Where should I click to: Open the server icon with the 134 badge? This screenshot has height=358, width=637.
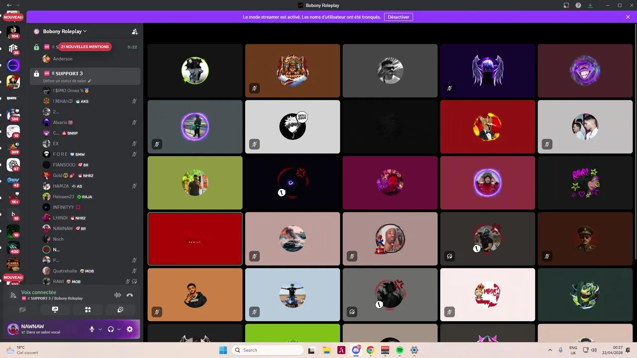[x=13, y=115]
